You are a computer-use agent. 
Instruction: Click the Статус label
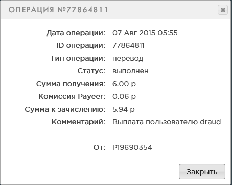click(91, 71)
